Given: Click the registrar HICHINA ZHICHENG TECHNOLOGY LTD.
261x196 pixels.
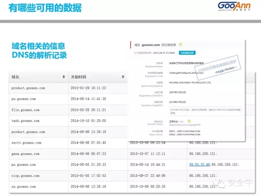Looking at the screenshot, I should (x=190, y=83).
